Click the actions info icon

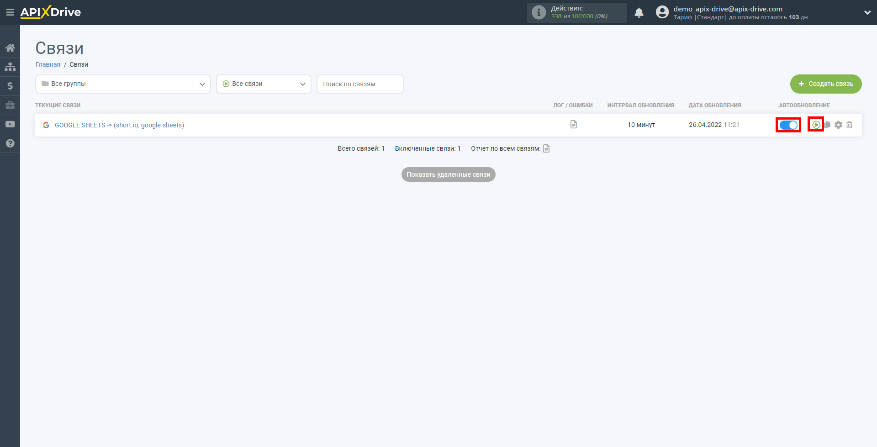click(x=539, y=12)
